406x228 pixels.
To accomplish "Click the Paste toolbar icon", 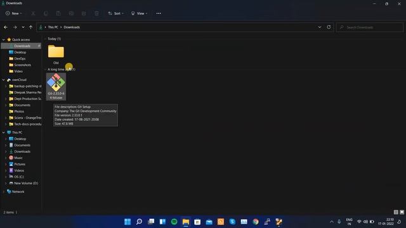I will (58, 13).
